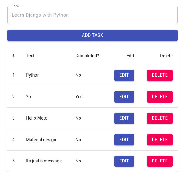Select the Hello Moto task text

point(37,118)
